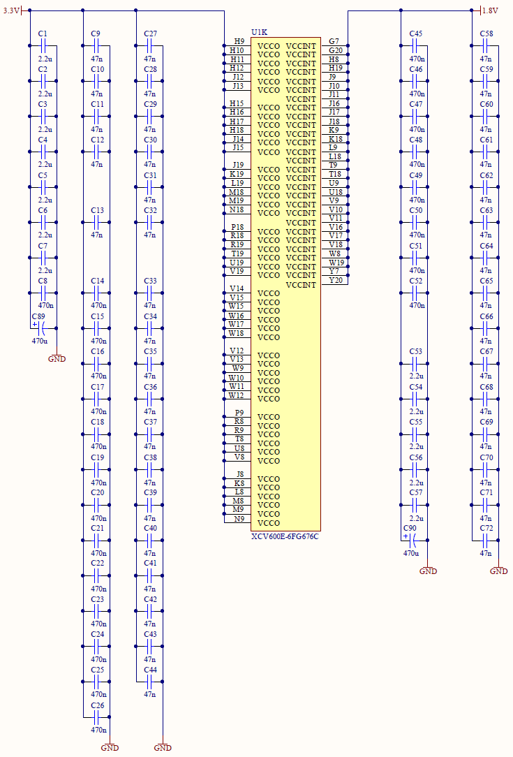513x757 pixels.
Task: Select the C33 capacitor symbol
Action: click(x=149, y=293)
